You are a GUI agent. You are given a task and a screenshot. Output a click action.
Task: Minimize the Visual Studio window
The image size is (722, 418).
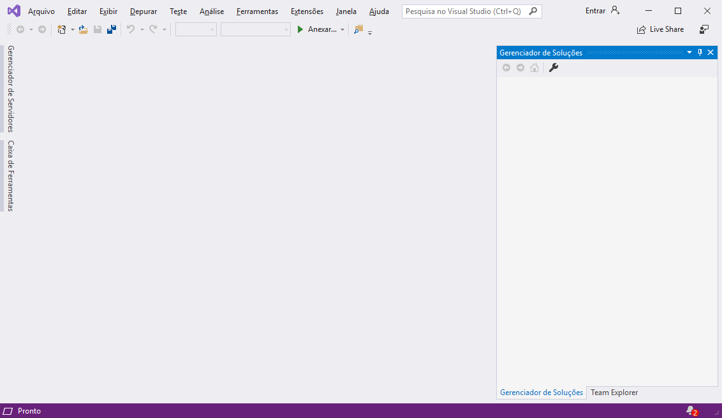[648, 11]
